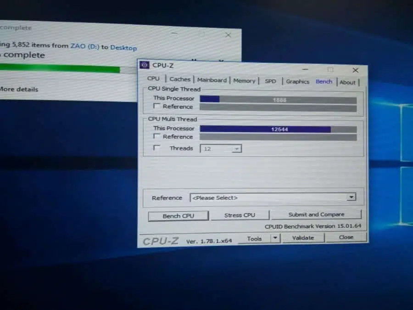Click multi thread score bar showing 12544
Viewport: 413px width, 310px height.
click(x=278, y=129)
